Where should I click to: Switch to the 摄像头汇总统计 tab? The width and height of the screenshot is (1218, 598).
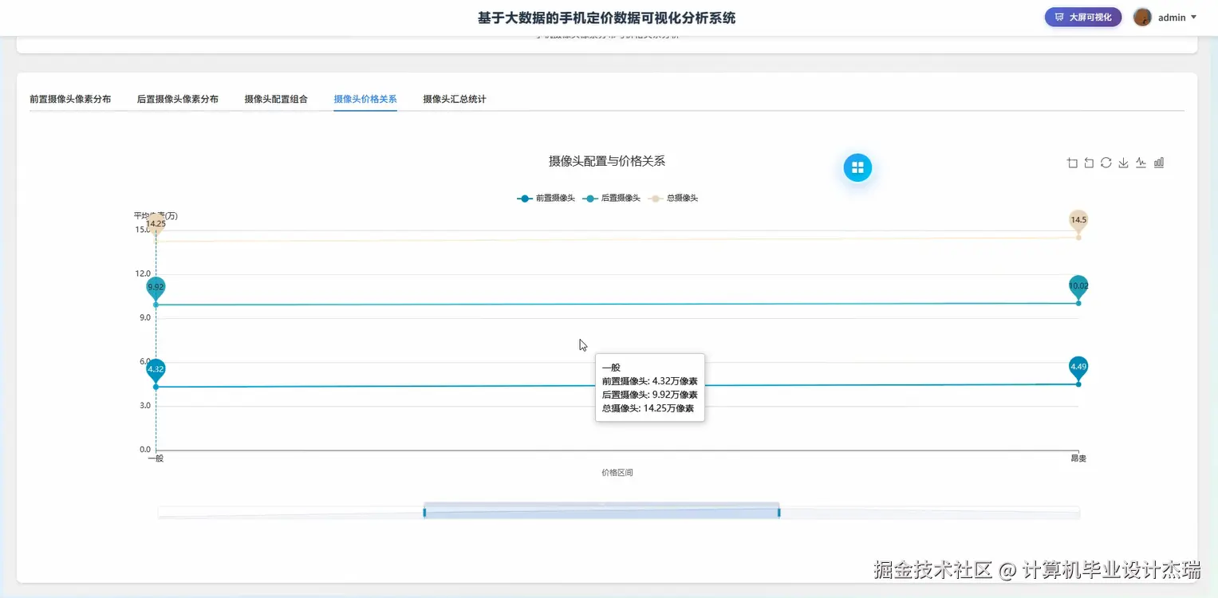click(454, 99)
